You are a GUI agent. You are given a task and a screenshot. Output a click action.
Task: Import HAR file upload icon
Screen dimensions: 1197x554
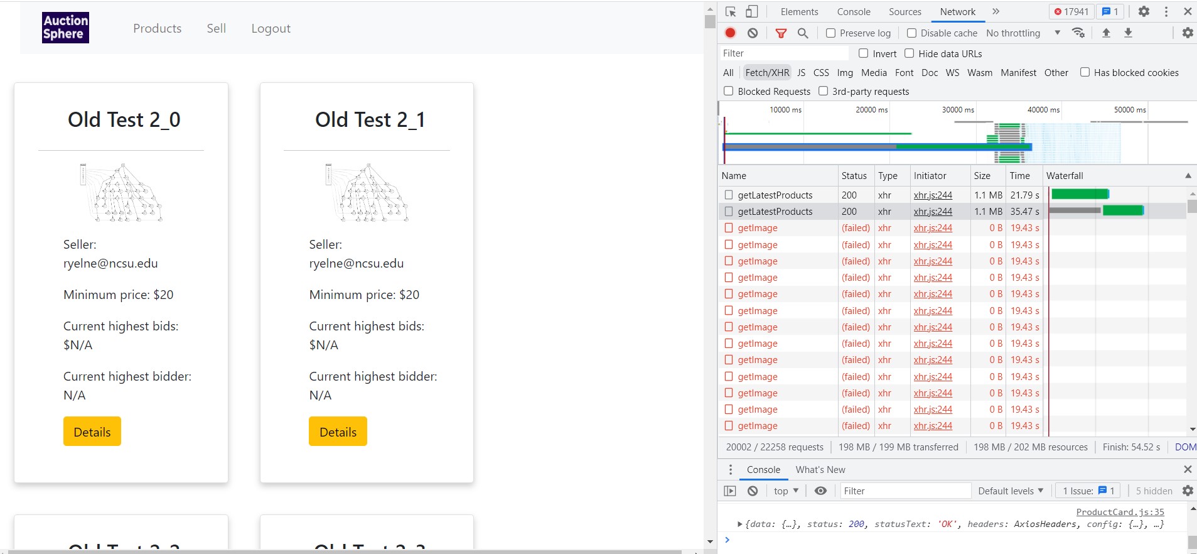[x=1107, y=33]
